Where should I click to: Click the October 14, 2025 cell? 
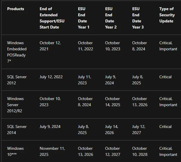113,102
